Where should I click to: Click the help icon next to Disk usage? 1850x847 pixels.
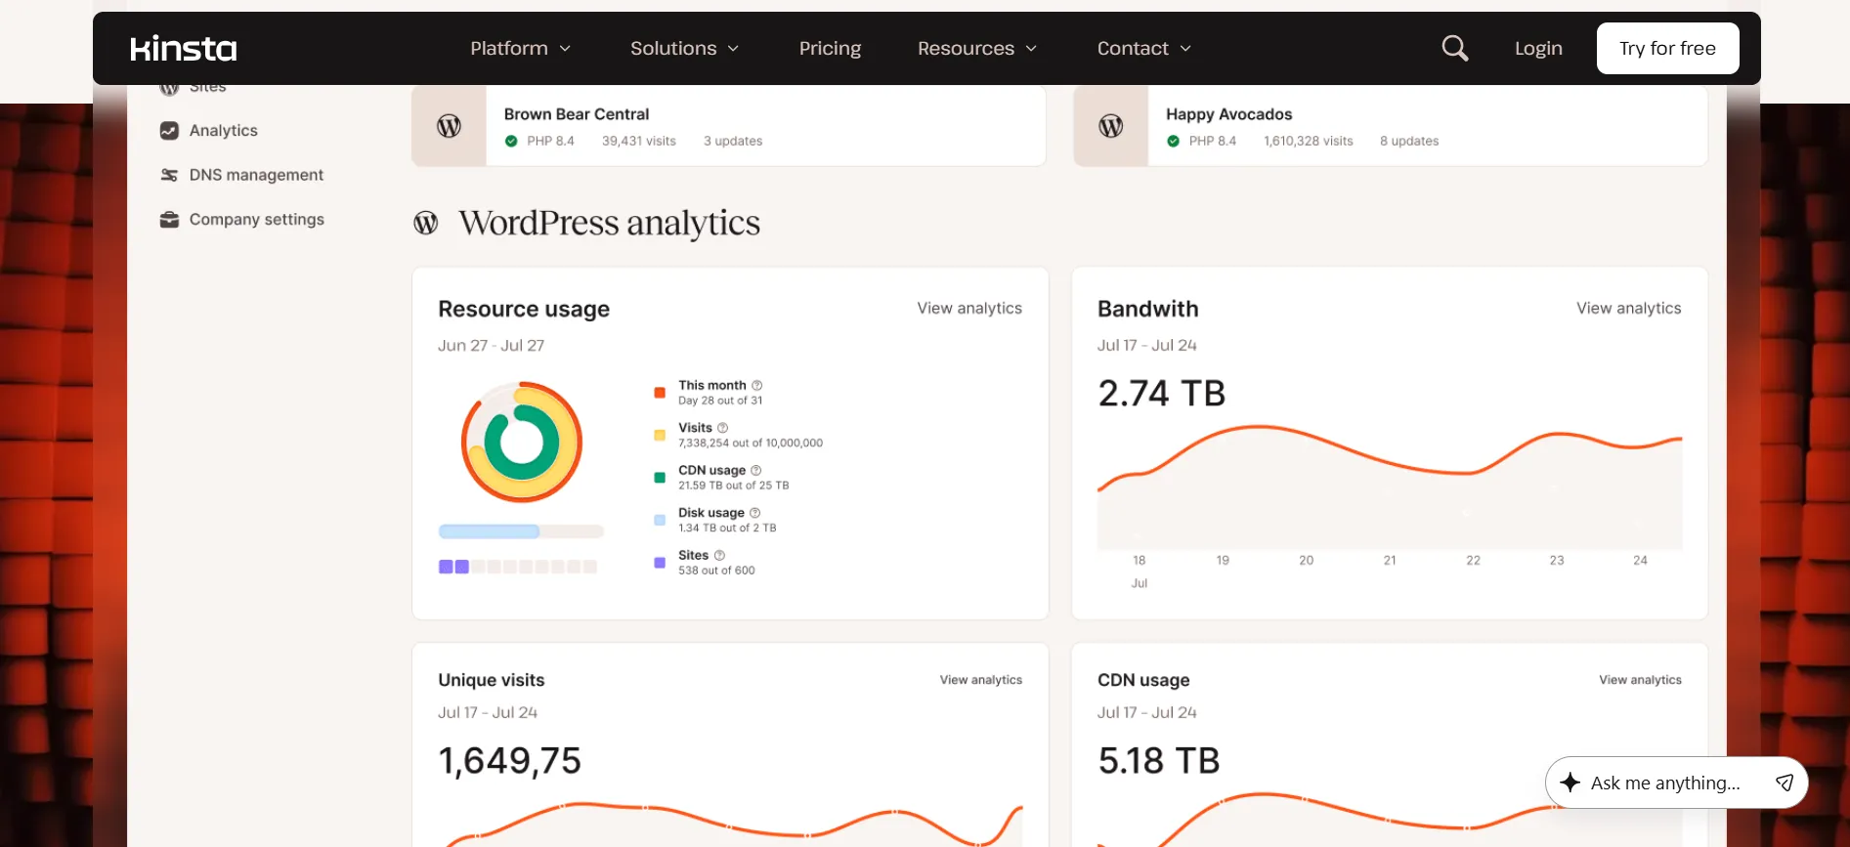(754, 513)
